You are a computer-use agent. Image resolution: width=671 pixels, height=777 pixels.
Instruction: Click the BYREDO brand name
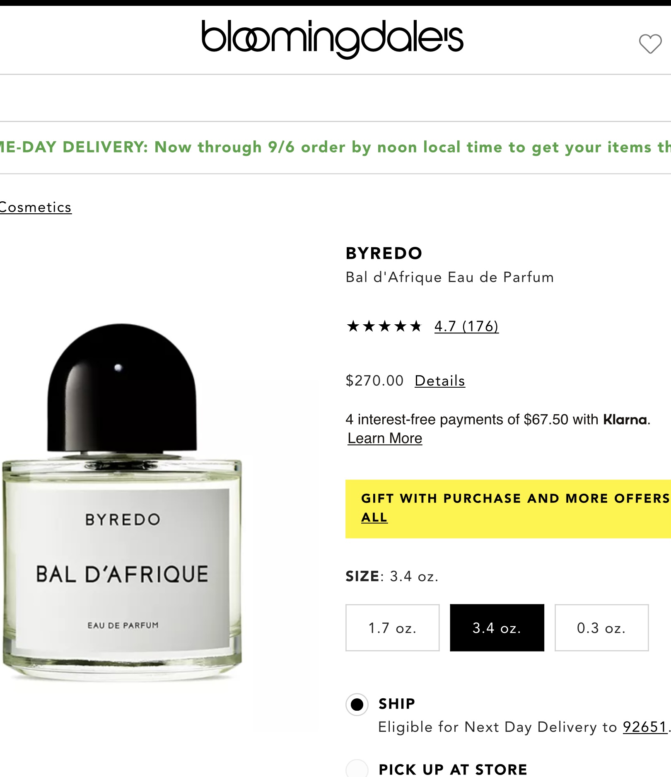tap(384, 253)
